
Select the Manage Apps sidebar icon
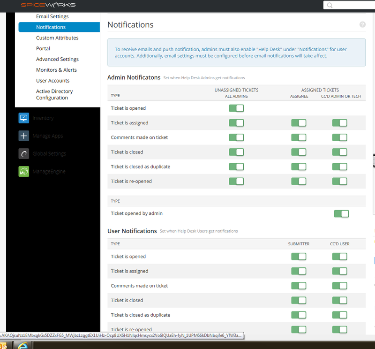click(x=23, y=136)
